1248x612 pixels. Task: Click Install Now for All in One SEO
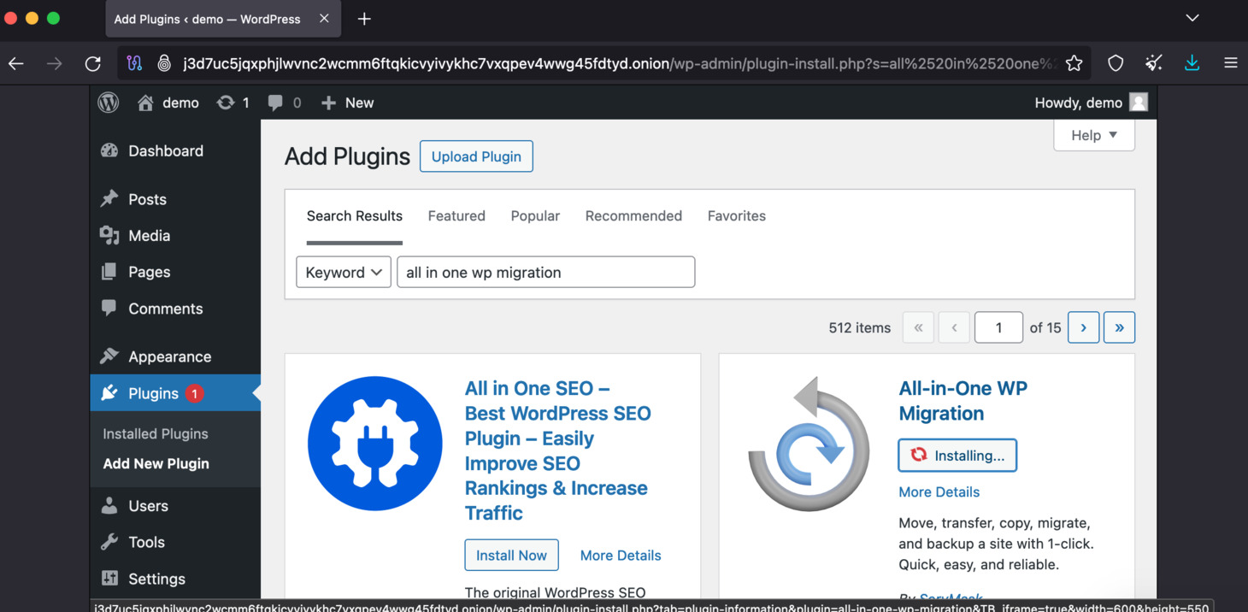[x=511, y=555]
